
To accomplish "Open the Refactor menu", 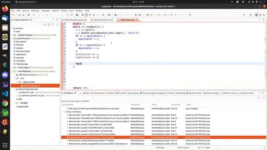I will point(35,11).
